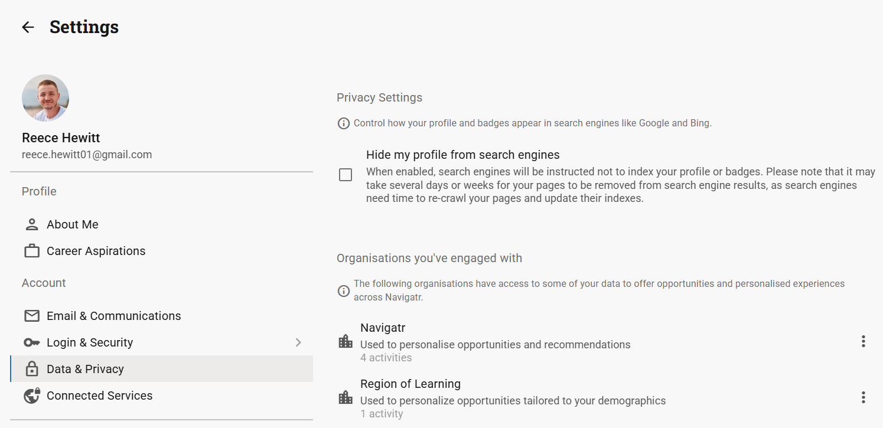Open the About Me settings section
This screenshot has height=428, width=883.
tap(73, 224)
